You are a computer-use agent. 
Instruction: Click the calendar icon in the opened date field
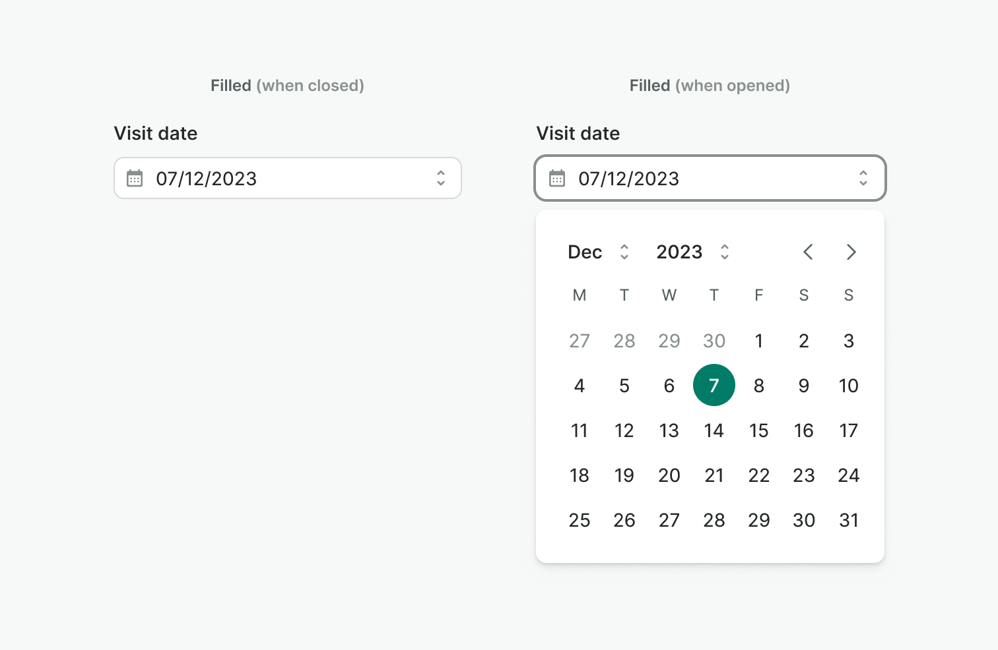click(556, 178)
